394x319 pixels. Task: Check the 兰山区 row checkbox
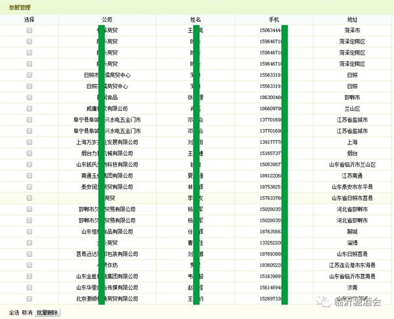[x=30, y=108]
